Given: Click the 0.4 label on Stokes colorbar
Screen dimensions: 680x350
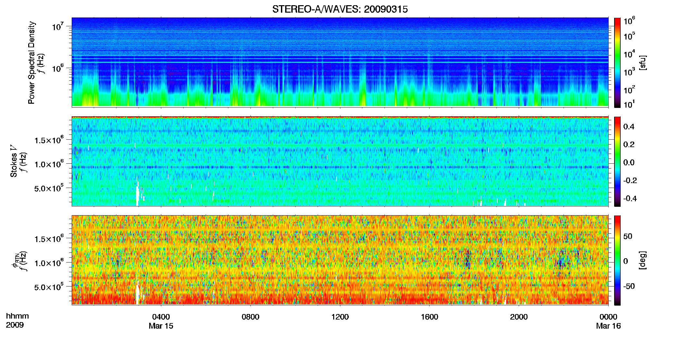Looking at the screenshot, I should [x=629, y=127].
